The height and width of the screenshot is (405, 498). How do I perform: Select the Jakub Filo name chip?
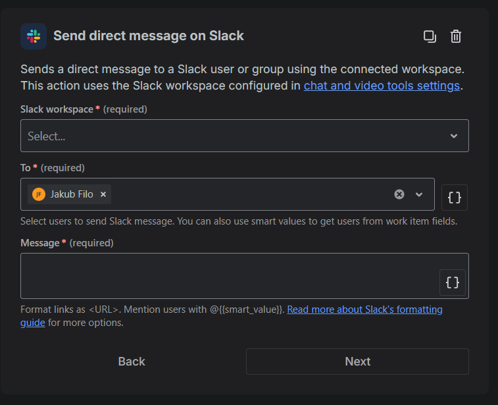coord(72,194)
